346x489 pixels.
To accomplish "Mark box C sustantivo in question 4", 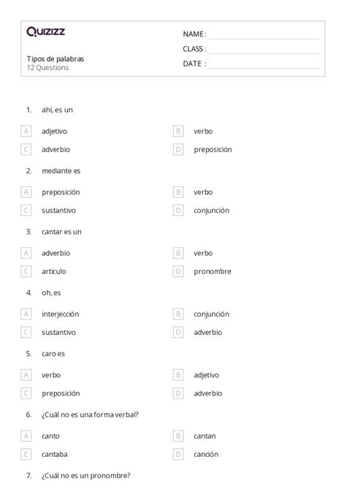I will click(26, 332).
